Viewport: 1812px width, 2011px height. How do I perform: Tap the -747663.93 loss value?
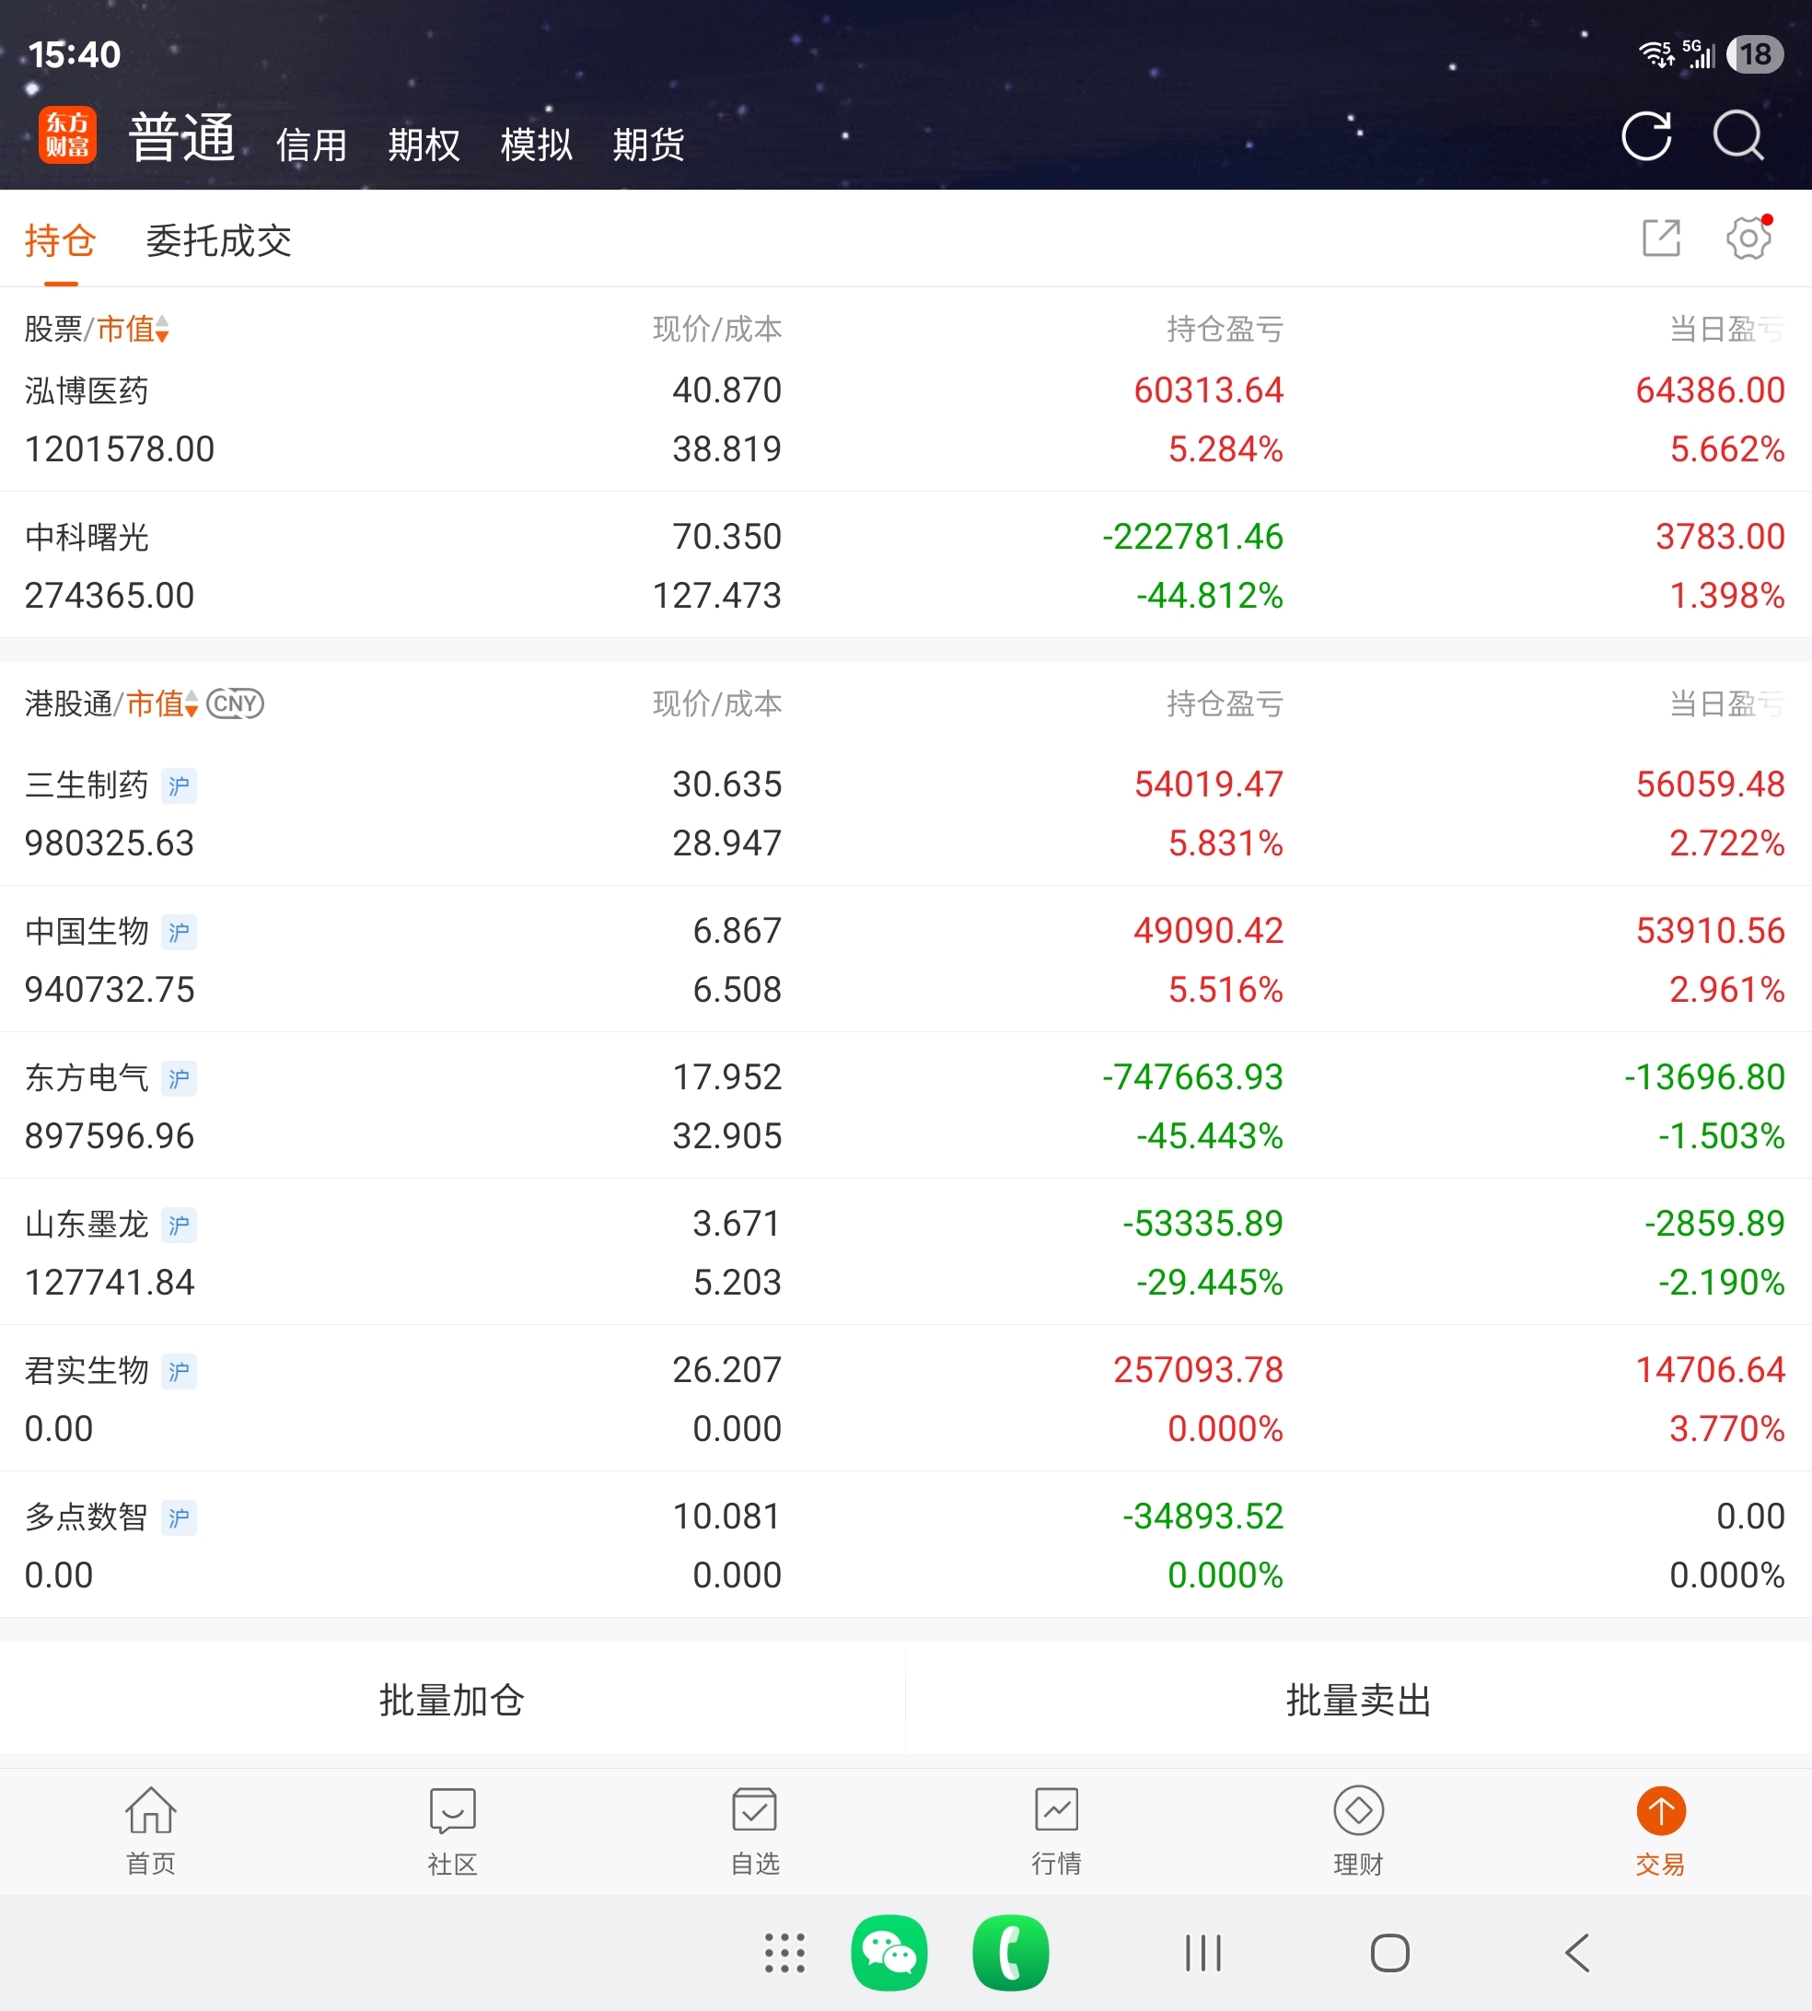[x=1192, y=1077]
